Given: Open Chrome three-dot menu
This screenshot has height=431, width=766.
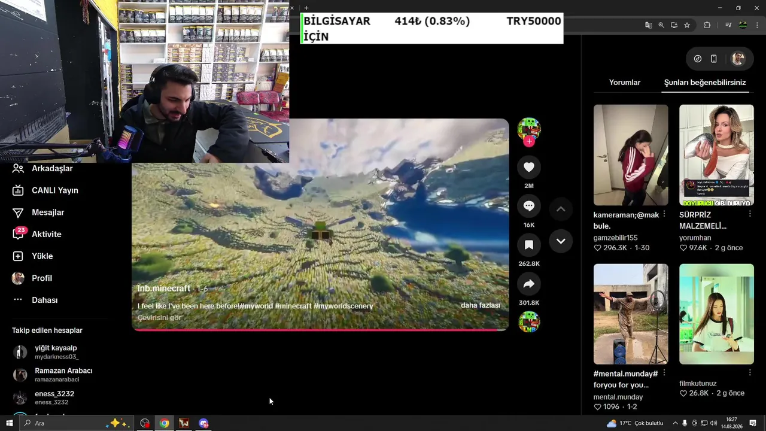Looking at the screenshot, I should point(757,25).
